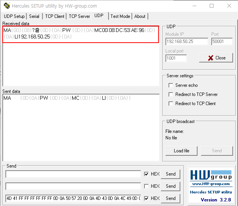Click the first Send input field
The width and height of the screenshot is (238, 206).
tap(73, 174)
